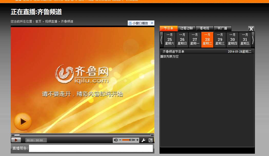Click the 首页 breadcrumb link
Viewport: 269px width, 156px height.
pos(38,21)
